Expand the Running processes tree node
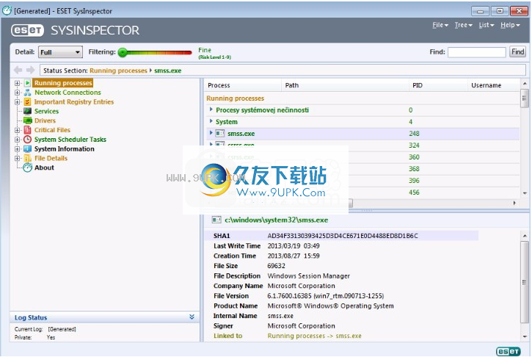Image resolution: width=532 pixels, height=360 pixels. tap(17, 83)
